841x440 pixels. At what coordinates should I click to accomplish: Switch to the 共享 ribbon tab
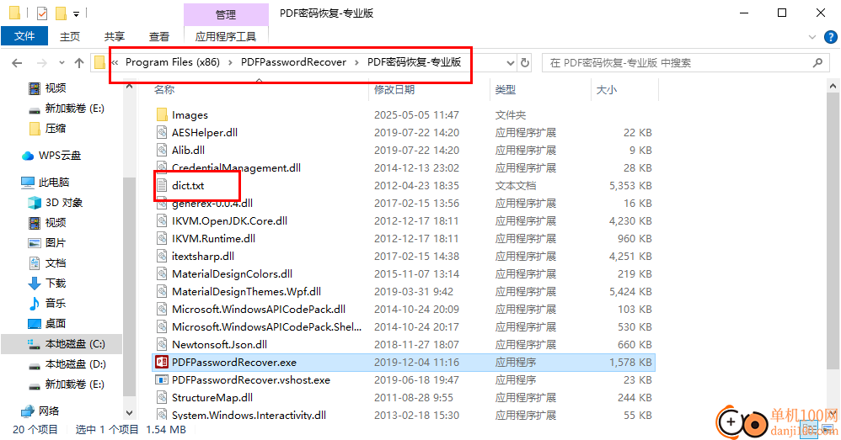pyautogui.click(x=115, y=36)
